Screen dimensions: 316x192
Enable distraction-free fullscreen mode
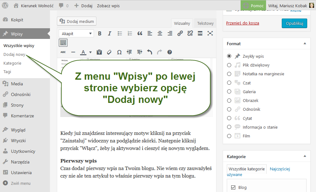click(x=210, y=34)
